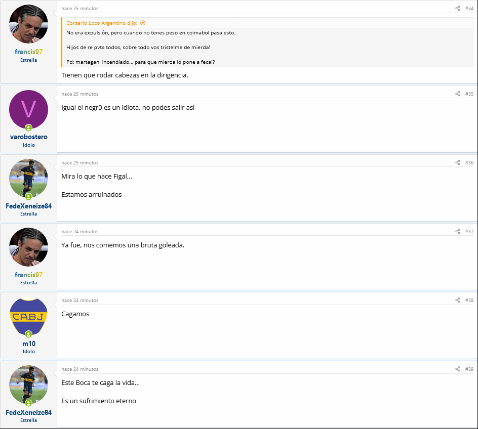Jump to quoted post via orange arrow icon

coord(143,23)
